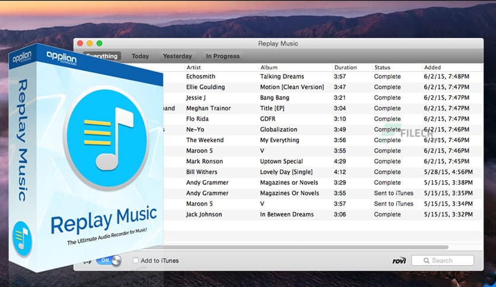This screenshot has height=287, width=496.
Task: Click the 6/2/15, 7:48PM added date
Action: (x=447, y=76)
